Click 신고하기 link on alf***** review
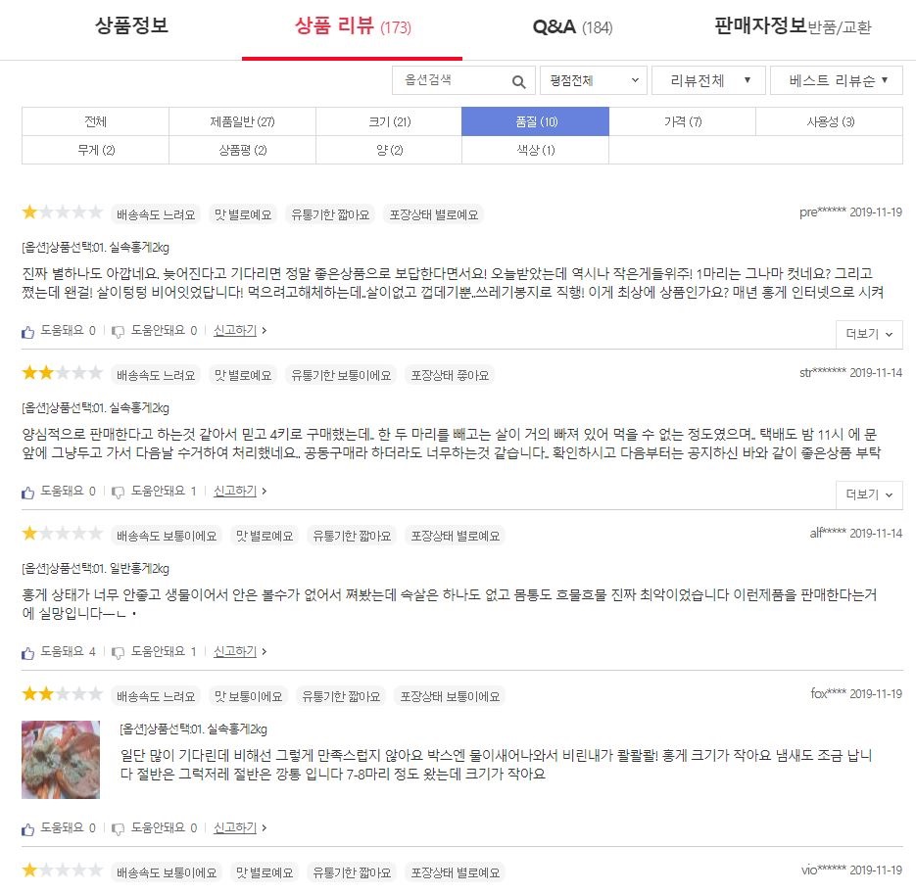916x894 pixels. point(235,651)
